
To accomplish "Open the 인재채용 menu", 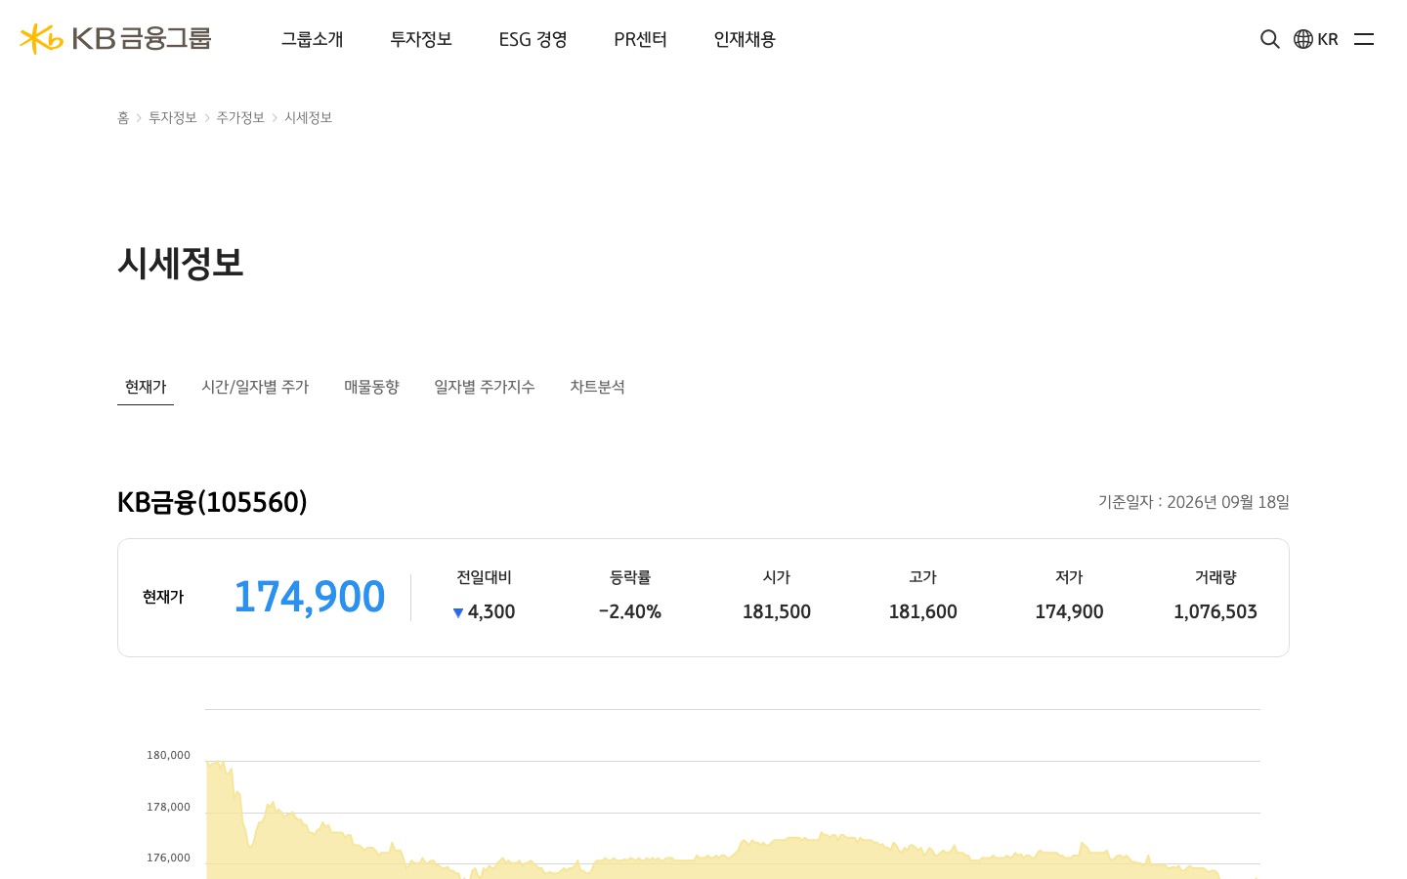I will pos(745,39).
